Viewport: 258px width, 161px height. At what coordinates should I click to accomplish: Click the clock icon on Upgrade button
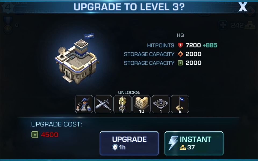click(x=115, y=147)
